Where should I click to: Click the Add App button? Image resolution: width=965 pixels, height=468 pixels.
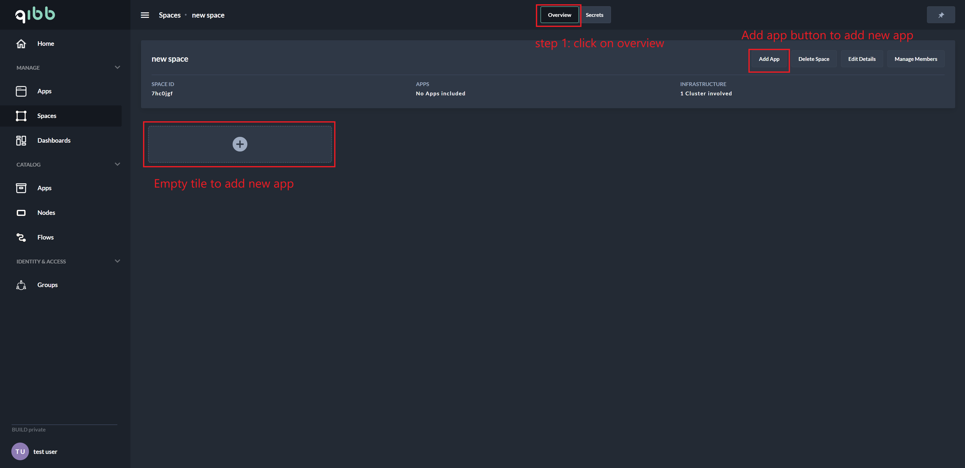click(x=769, y=59)
